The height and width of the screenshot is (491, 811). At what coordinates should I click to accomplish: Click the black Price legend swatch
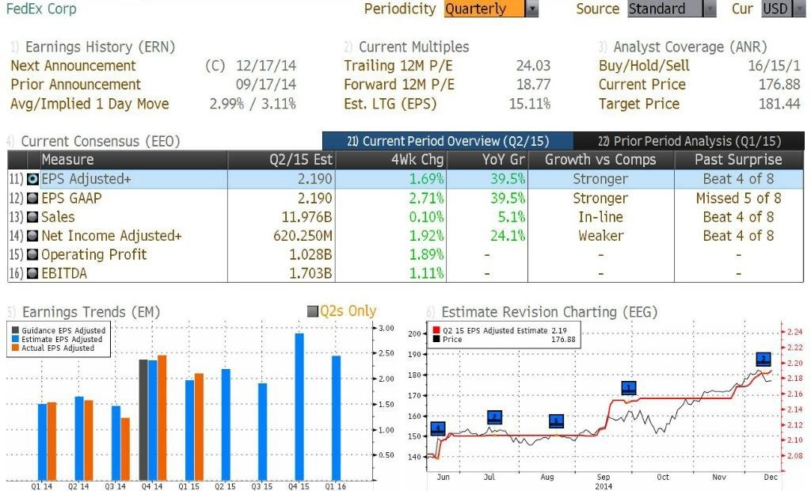tap(436, 339)
